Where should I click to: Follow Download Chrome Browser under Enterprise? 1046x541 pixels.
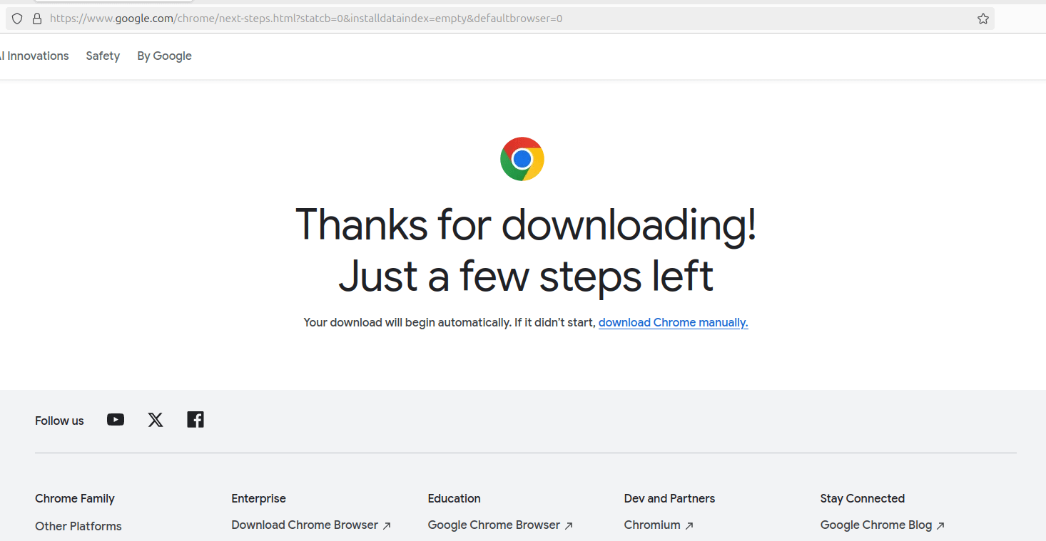coord(305,525)
